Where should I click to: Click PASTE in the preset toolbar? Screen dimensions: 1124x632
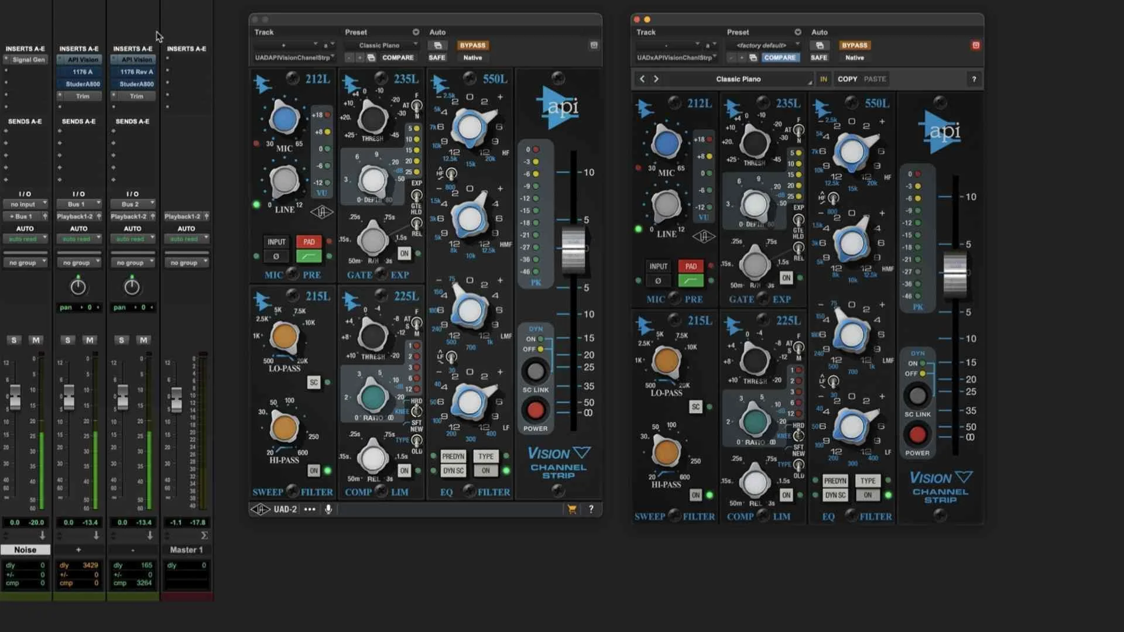coord(875,78)
